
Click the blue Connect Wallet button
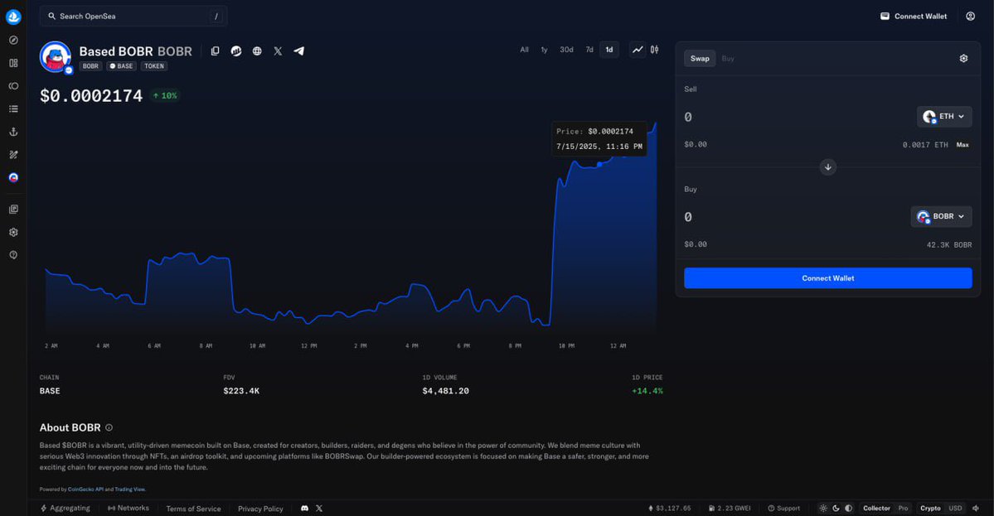pos(828,278)
